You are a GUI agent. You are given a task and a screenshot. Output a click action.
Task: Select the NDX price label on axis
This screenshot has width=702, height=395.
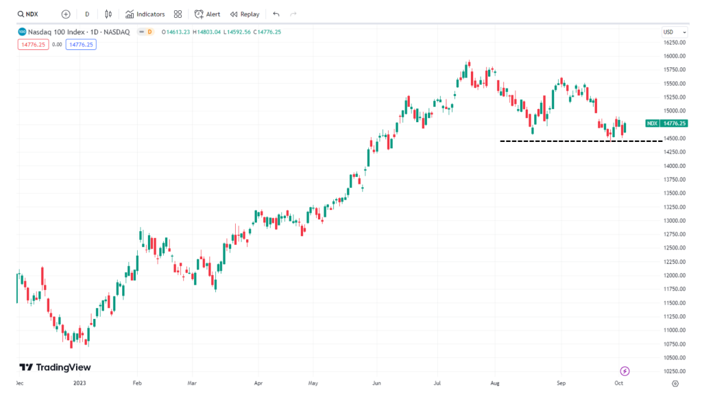coord(666,123)
